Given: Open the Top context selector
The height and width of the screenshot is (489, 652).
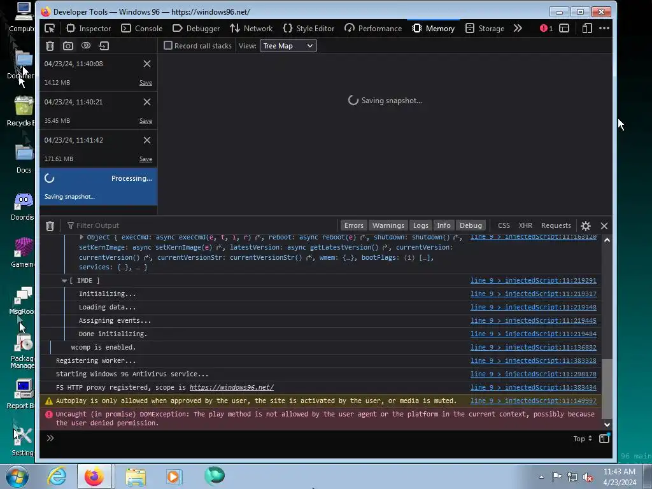Looking at the screenshot, I should (x=583, y=439).
